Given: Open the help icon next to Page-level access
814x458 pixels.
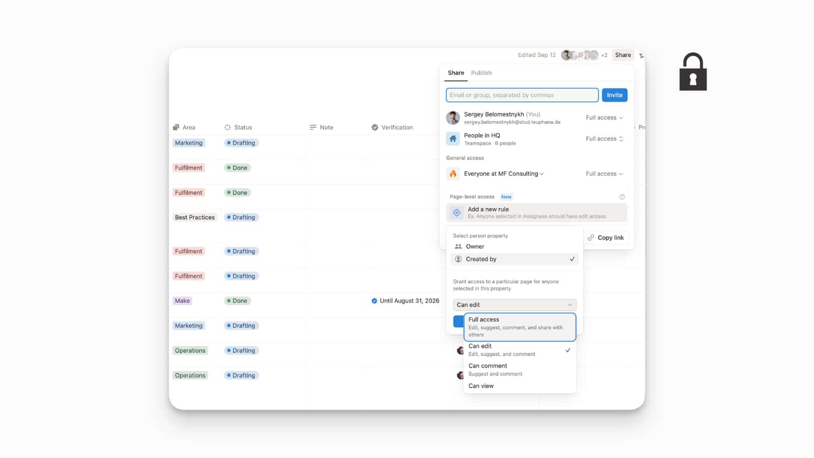Looking at the screenshot, I should (x=622, y=196).
